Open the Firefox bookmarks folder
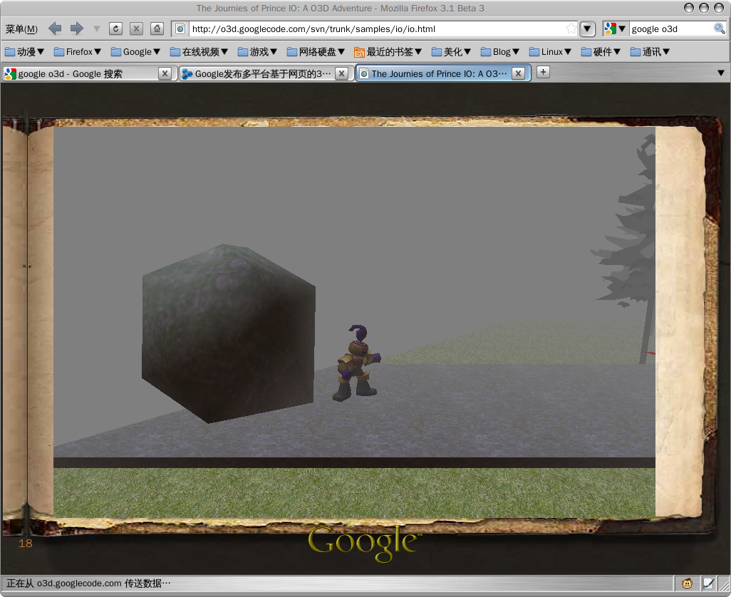This screenshot has width=731, height=597. pos(78,52)
